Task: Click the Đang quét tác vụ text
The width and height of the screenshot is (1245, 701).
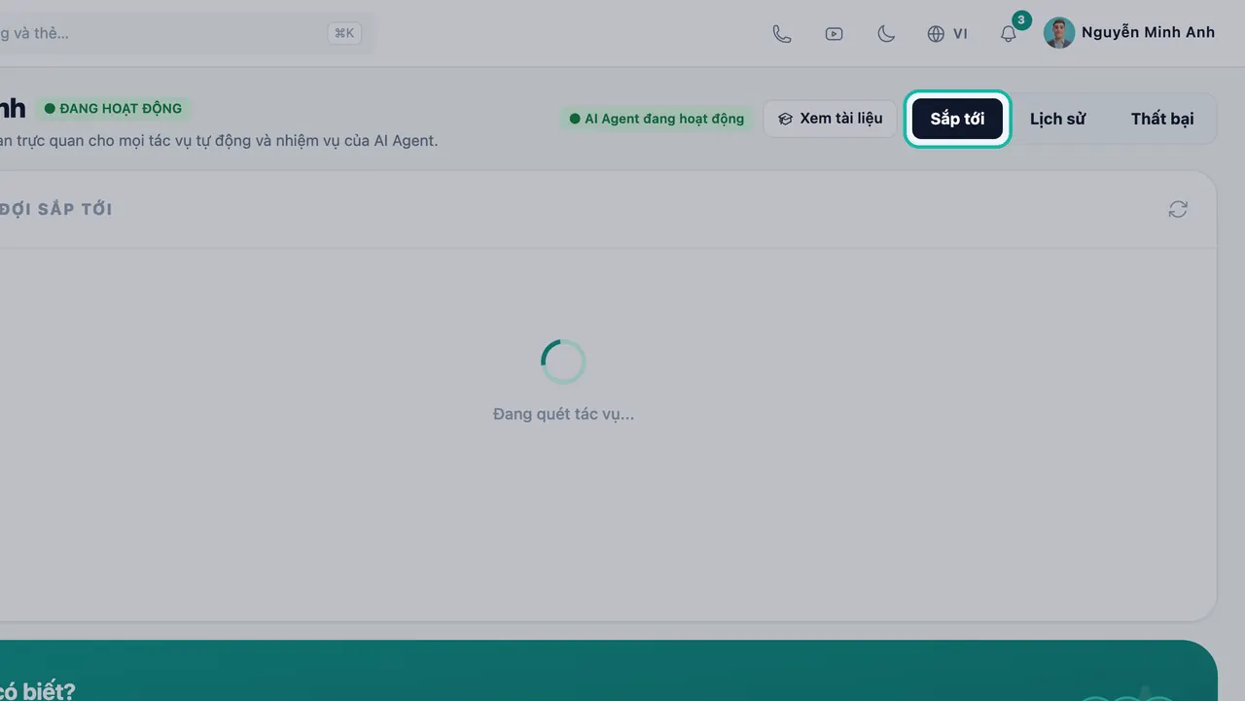Action: click(x=563, y=414)
